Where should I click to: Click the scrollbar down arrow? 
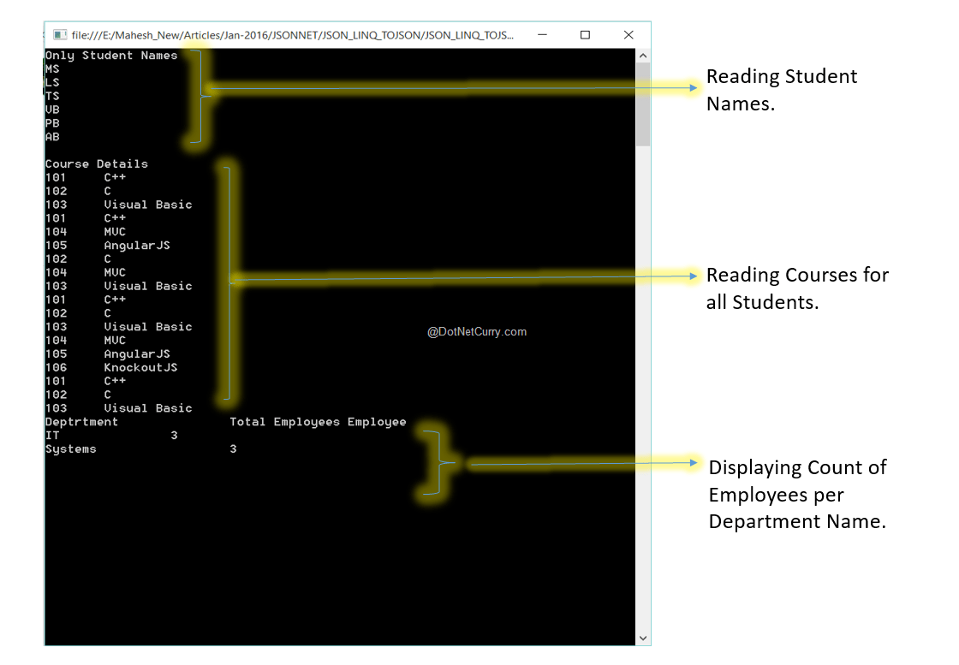click(x=643, y=638)
